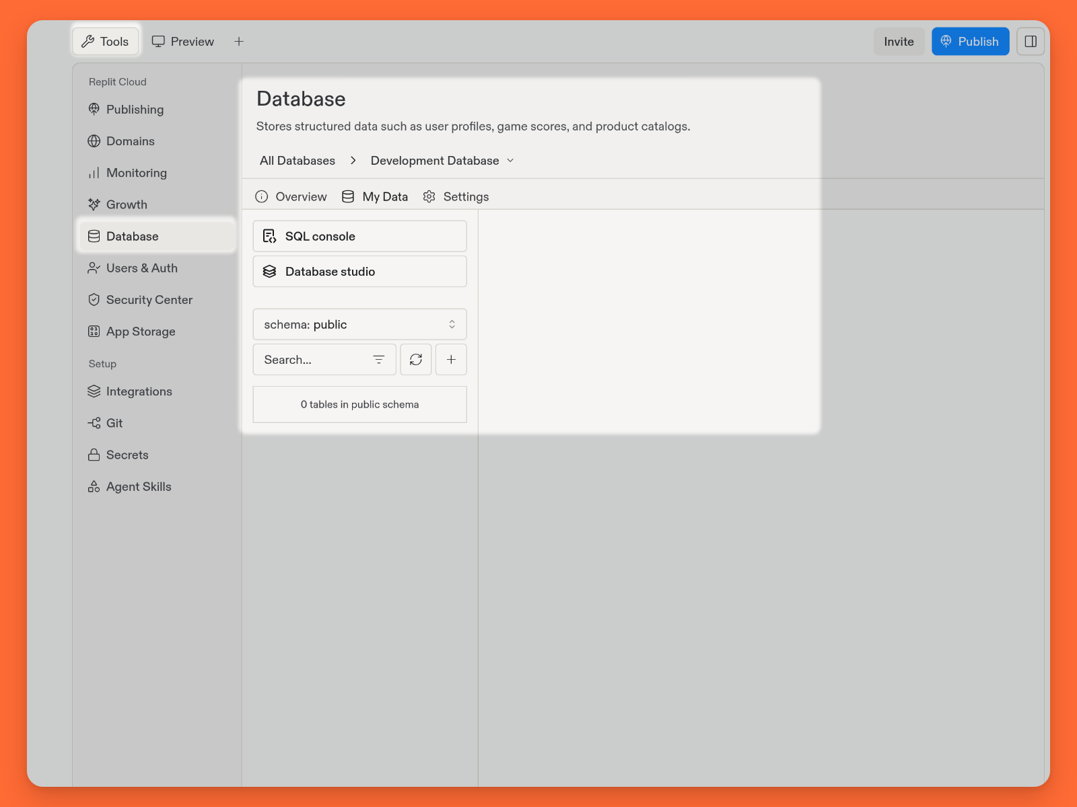This screenshot has height=807, width=1077.
Task: Select the Growth sidebar item
Action: (x=156, y=204)
